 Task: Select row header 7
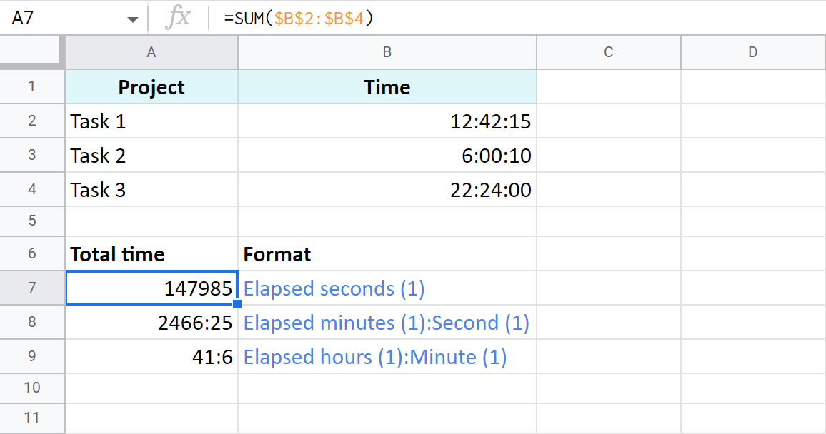(x=32, y=288)
